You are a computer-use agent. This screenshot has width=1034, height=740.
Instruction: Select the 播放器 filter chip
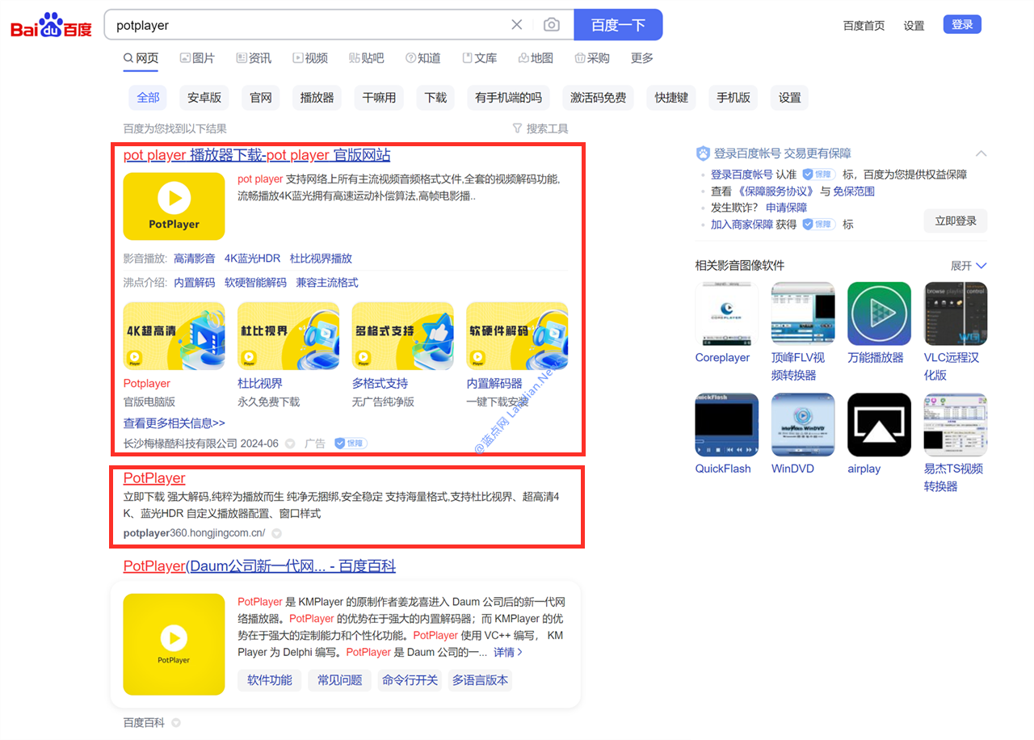(x=317, y=98)
